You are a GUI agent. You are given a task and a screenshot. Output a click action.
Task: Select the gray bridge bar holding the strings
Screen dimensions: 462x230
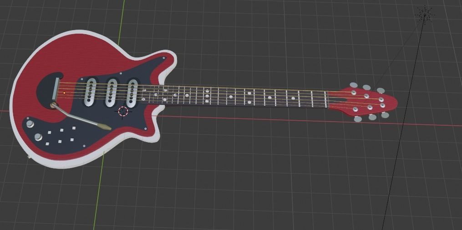point(56,89)
